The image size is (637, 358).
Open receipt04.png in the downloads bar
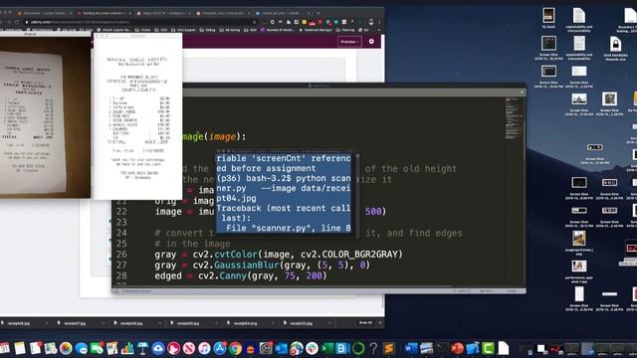point(245,323)
